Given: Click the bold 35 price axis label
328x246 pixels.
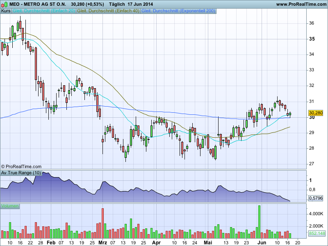Looking at the screenshot, I should (312, 39).
